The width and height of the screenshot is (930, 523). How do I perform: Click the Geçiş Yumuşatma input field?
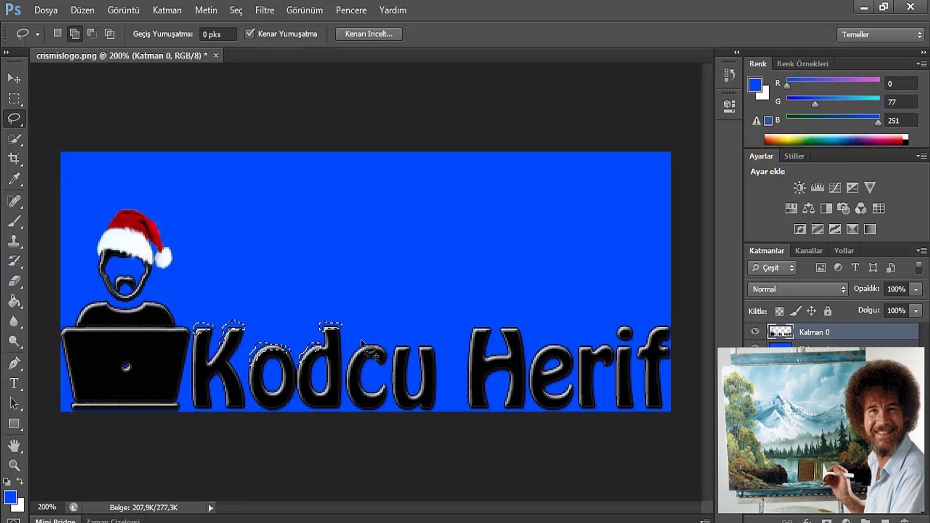(x=217, y=34)
